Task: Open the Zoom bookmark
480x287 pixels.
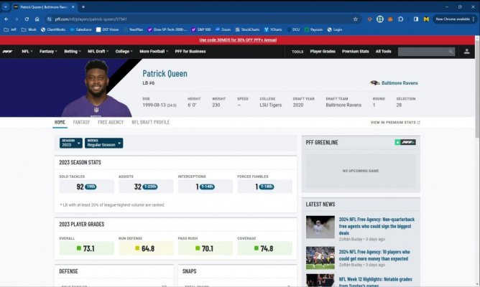Action: pyautogui.click(x=223, y=29)
